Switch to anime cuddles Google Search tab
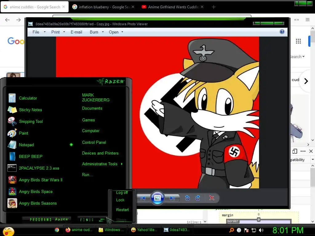The width and height of the screenshot is (315, 236). coord(35,7)
